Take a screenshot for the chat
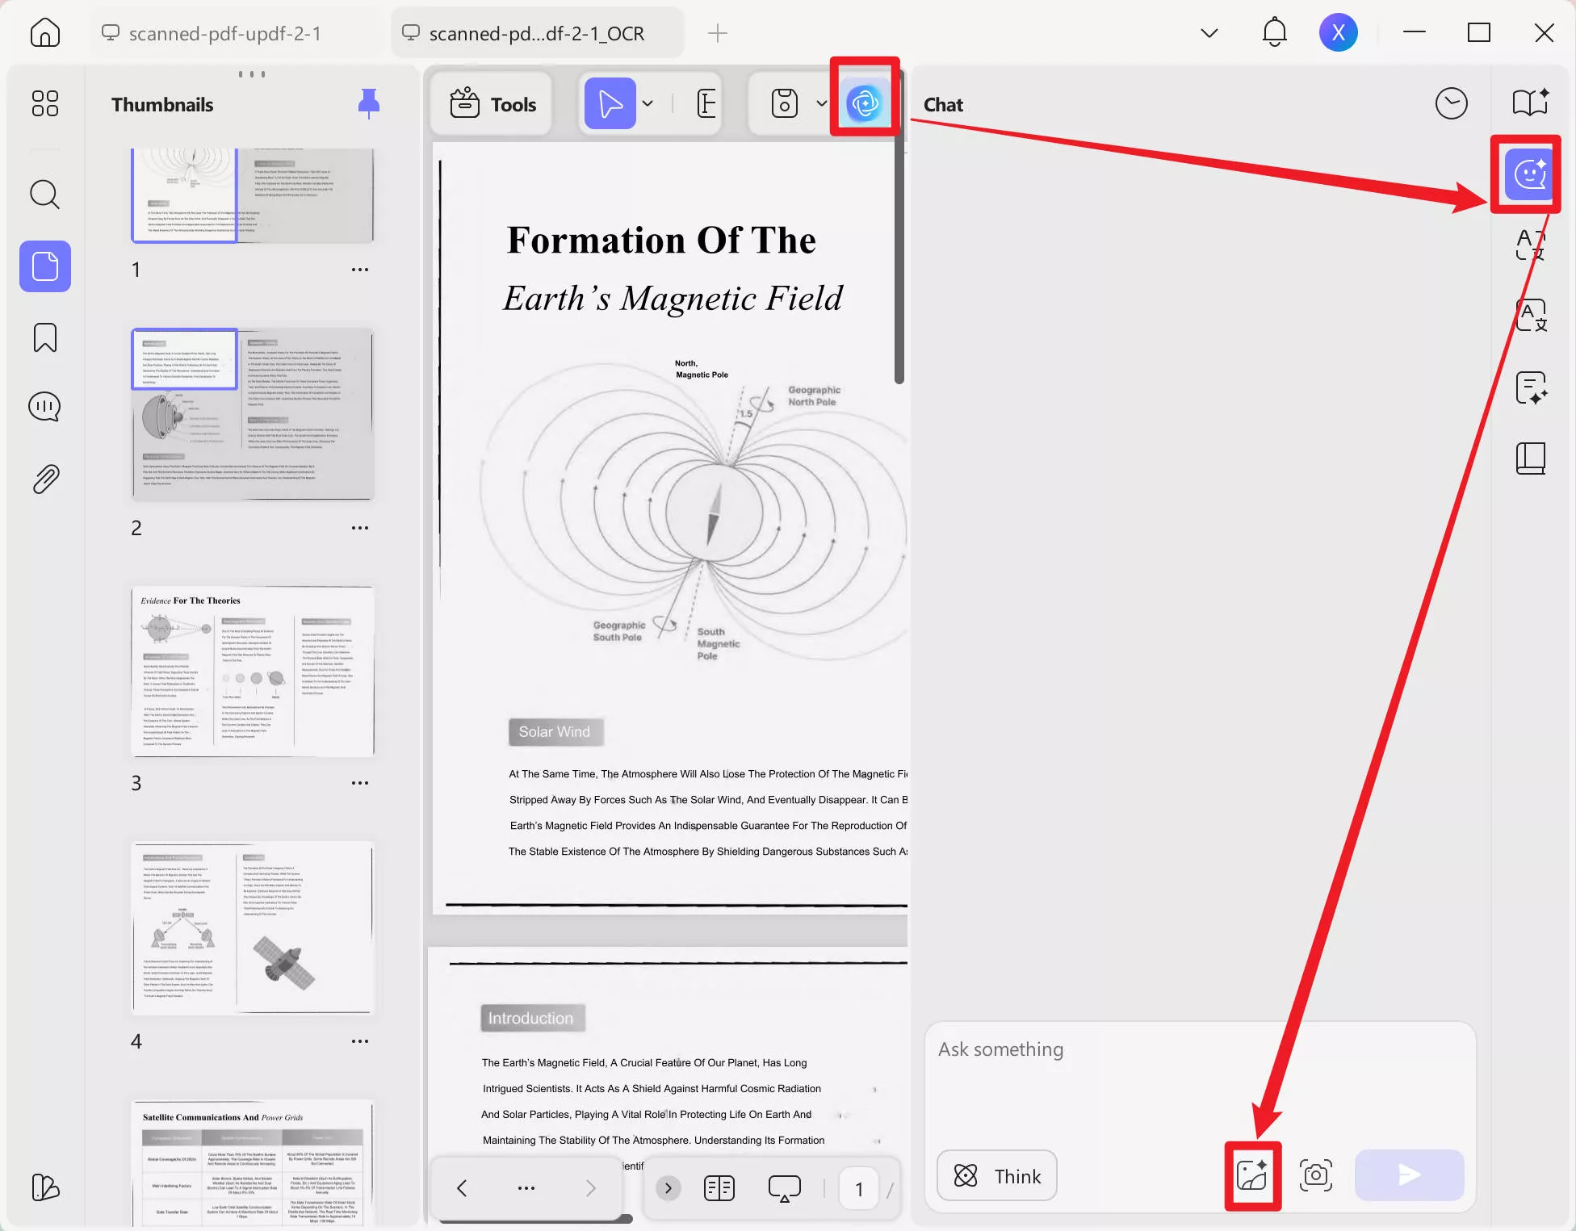 point(1315,1175)
